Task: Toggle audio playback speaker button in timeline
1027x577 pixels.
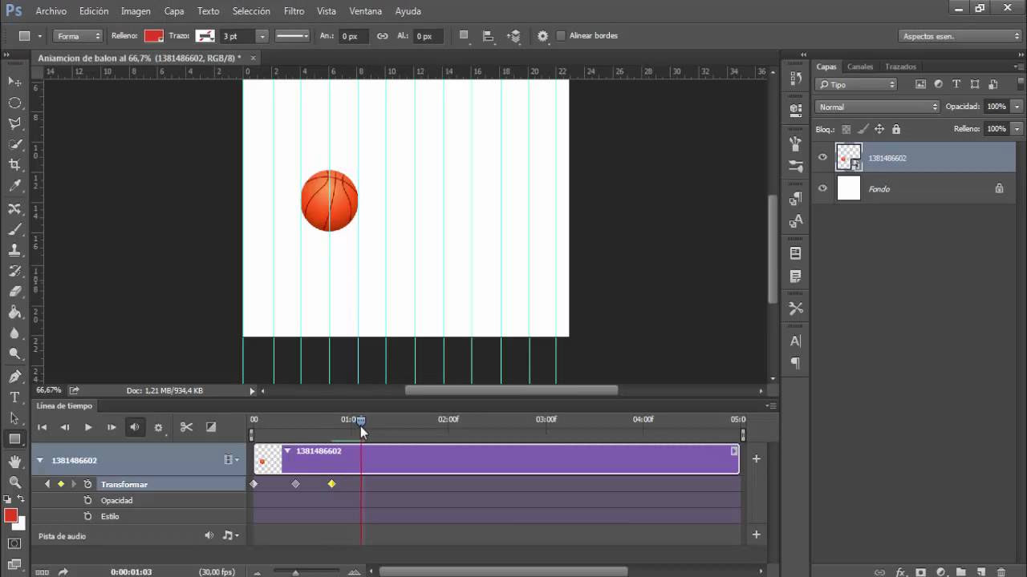Action: [135, 427]
